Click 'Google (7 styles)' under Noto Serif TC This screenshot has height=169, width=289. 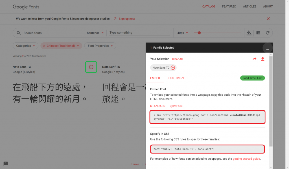tap(113, 72)
